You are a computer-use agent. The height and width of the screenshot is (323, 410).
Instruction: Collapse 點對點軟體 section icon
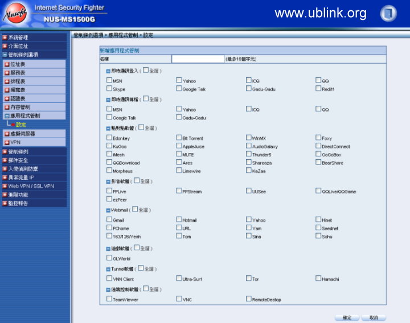click(x=108, y=128)
